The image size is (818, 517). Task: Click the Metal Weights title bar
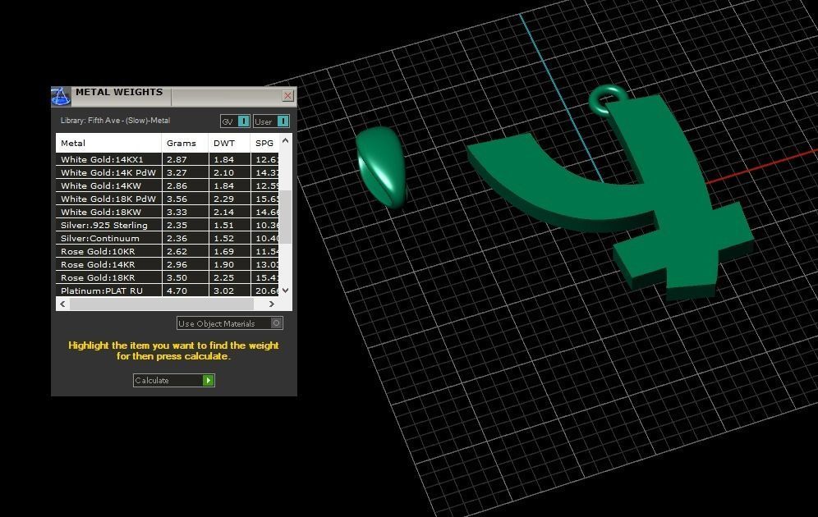coord(174,96)
